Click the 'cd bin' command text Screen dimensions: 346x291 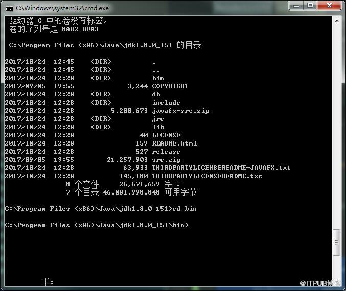tap(184, 209)
